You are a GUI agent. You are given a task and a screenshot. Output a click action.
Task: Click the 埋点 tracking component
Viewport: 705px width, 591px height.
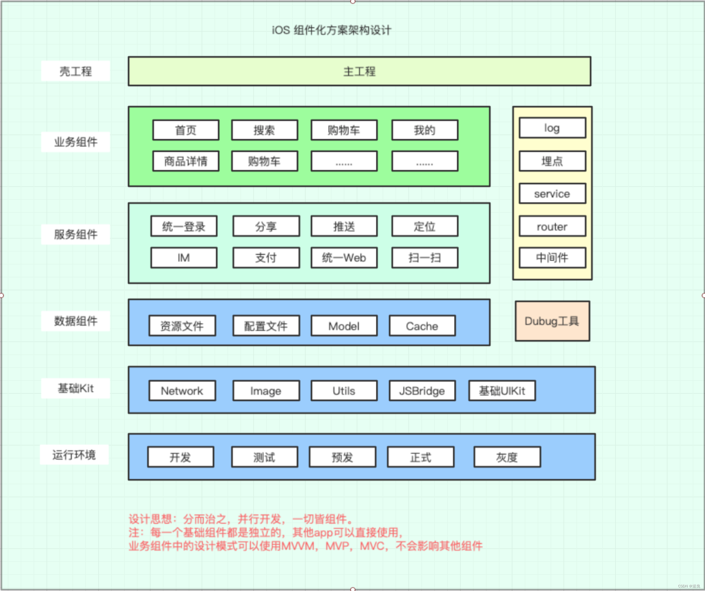[552, 163]
